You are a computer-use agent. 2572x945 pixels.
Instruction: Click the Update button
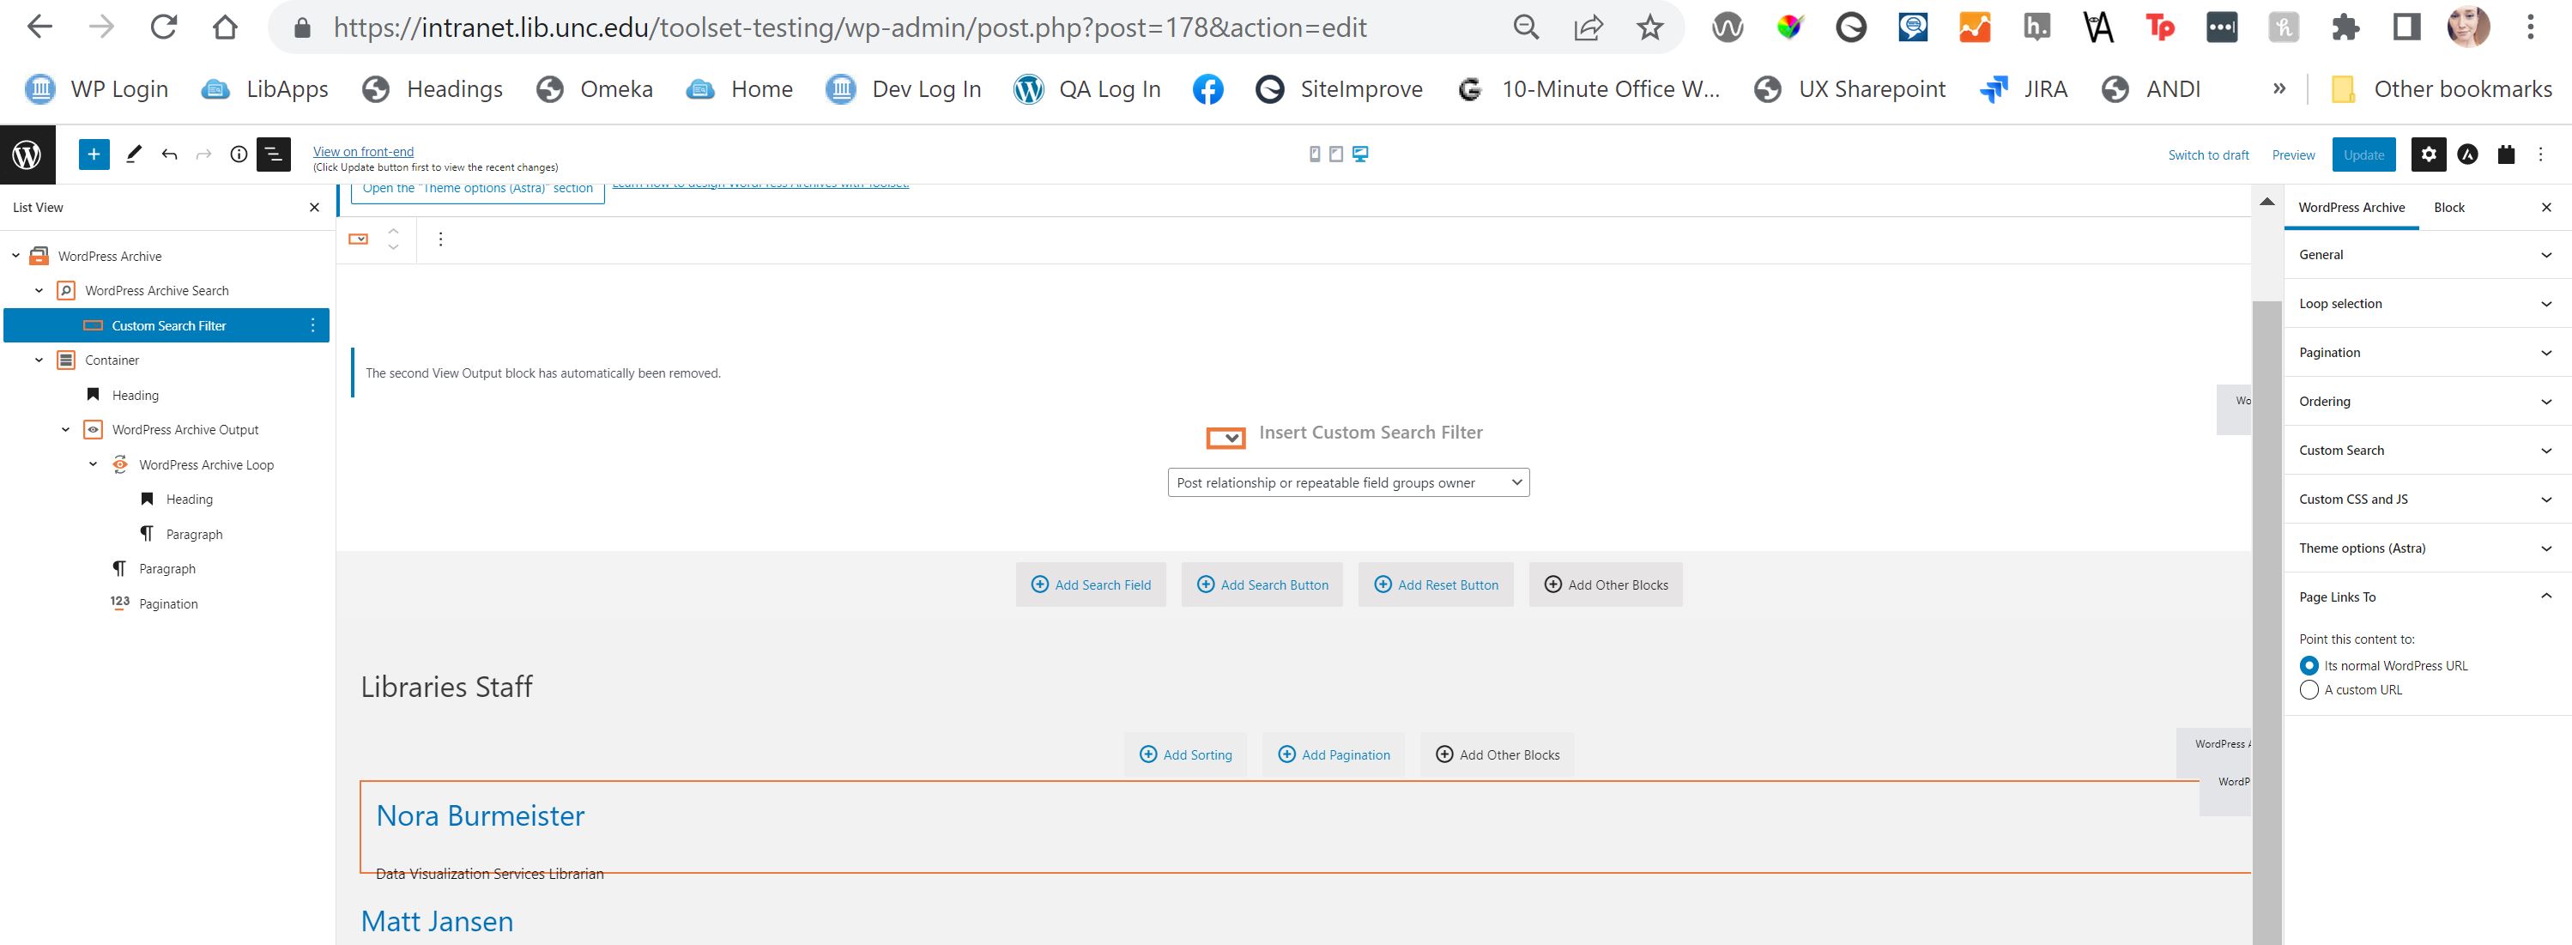(2363, 154)
